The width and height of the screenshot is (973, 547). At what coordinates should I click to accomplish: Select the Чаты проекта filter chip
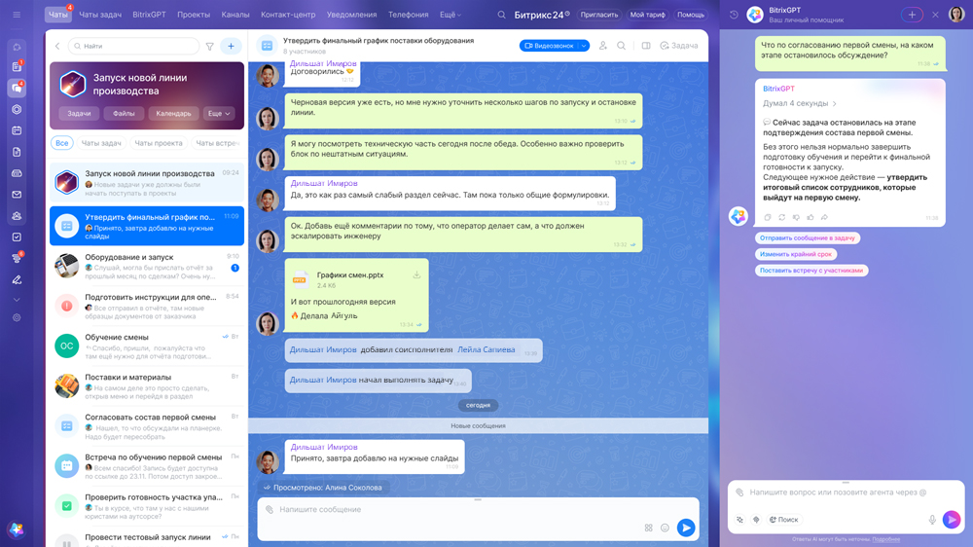(159, 143)
